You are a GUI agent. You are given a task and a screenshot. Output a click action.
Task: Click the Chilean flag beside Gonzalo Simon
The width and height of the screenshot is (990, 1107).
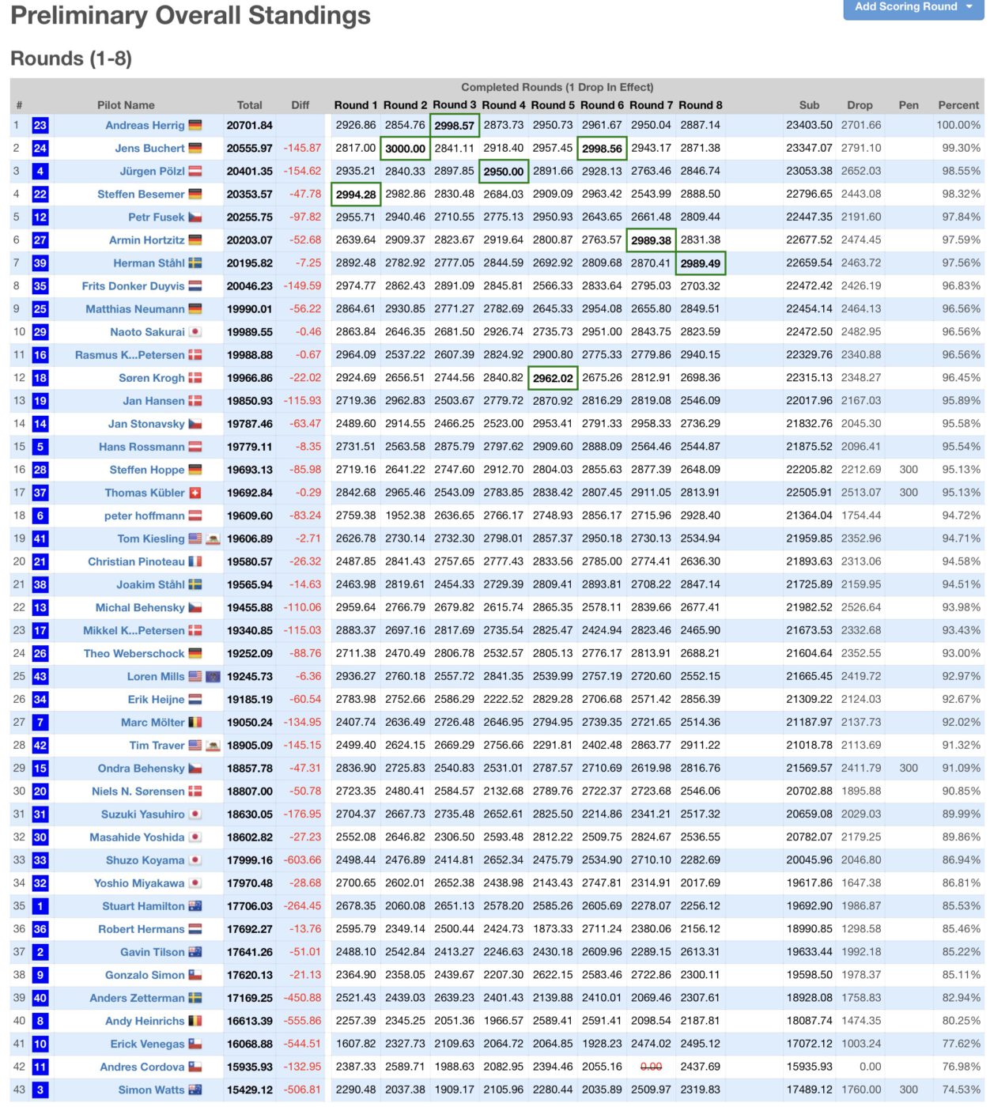(195, 976)
